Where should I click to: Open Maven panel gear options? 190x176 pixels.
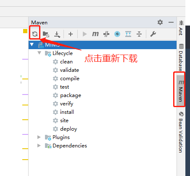pyautogui.click(x=160, y=22)
